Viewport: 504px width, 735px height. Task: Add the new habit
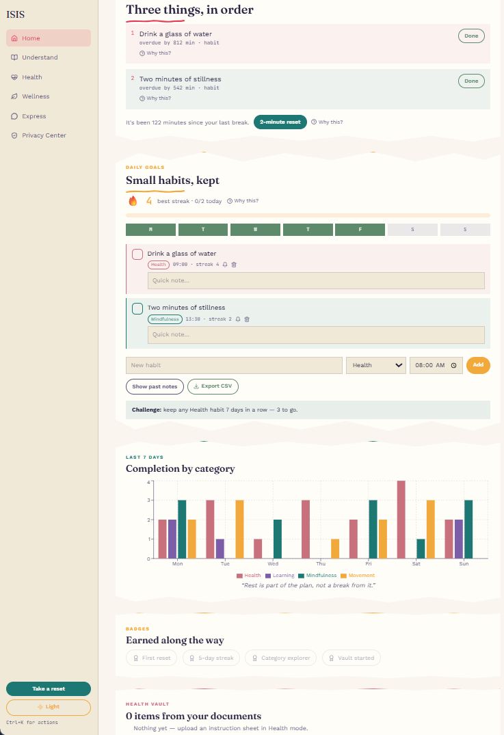coord(478,365)
